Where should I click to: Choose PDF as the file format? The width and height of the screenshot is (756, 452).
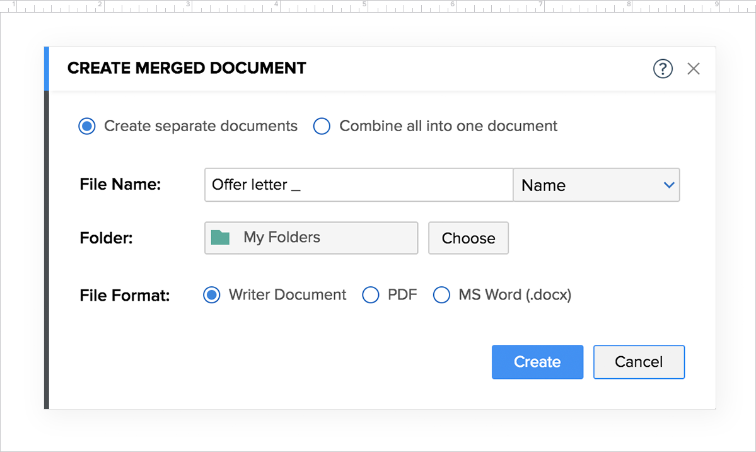pos(371,295)
